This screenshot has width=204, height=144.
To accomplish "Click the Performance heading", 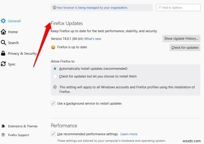I will (x=64, y=126).
